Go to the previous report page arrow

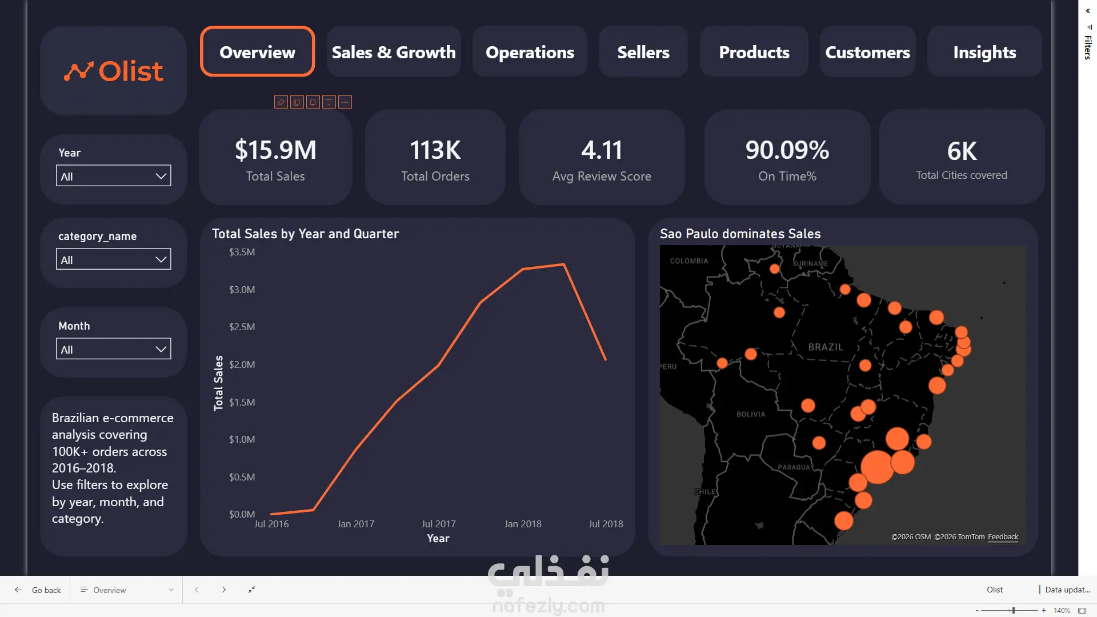click(x=197, y=590)
